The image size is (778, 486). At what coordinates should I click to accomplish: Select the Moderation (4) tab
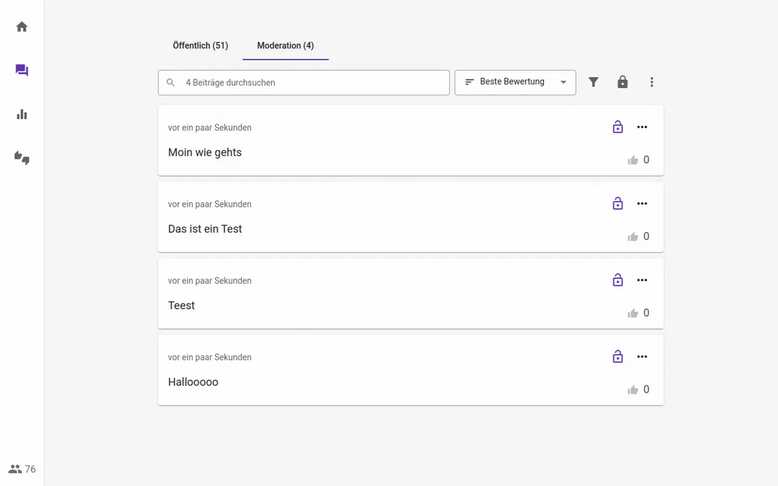click(285, 46)
